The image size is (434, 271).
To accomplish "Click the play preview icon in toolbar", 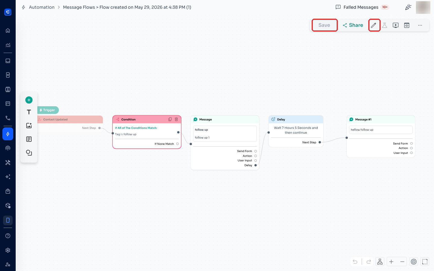I will click(396, 25).
